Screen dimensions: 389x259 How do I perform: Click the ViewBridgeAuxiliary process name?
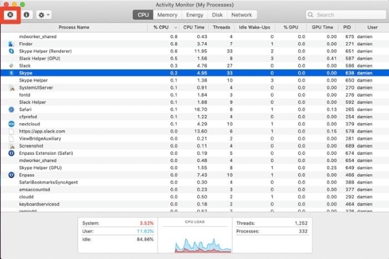pyautogui.click(x=40, y=139)
